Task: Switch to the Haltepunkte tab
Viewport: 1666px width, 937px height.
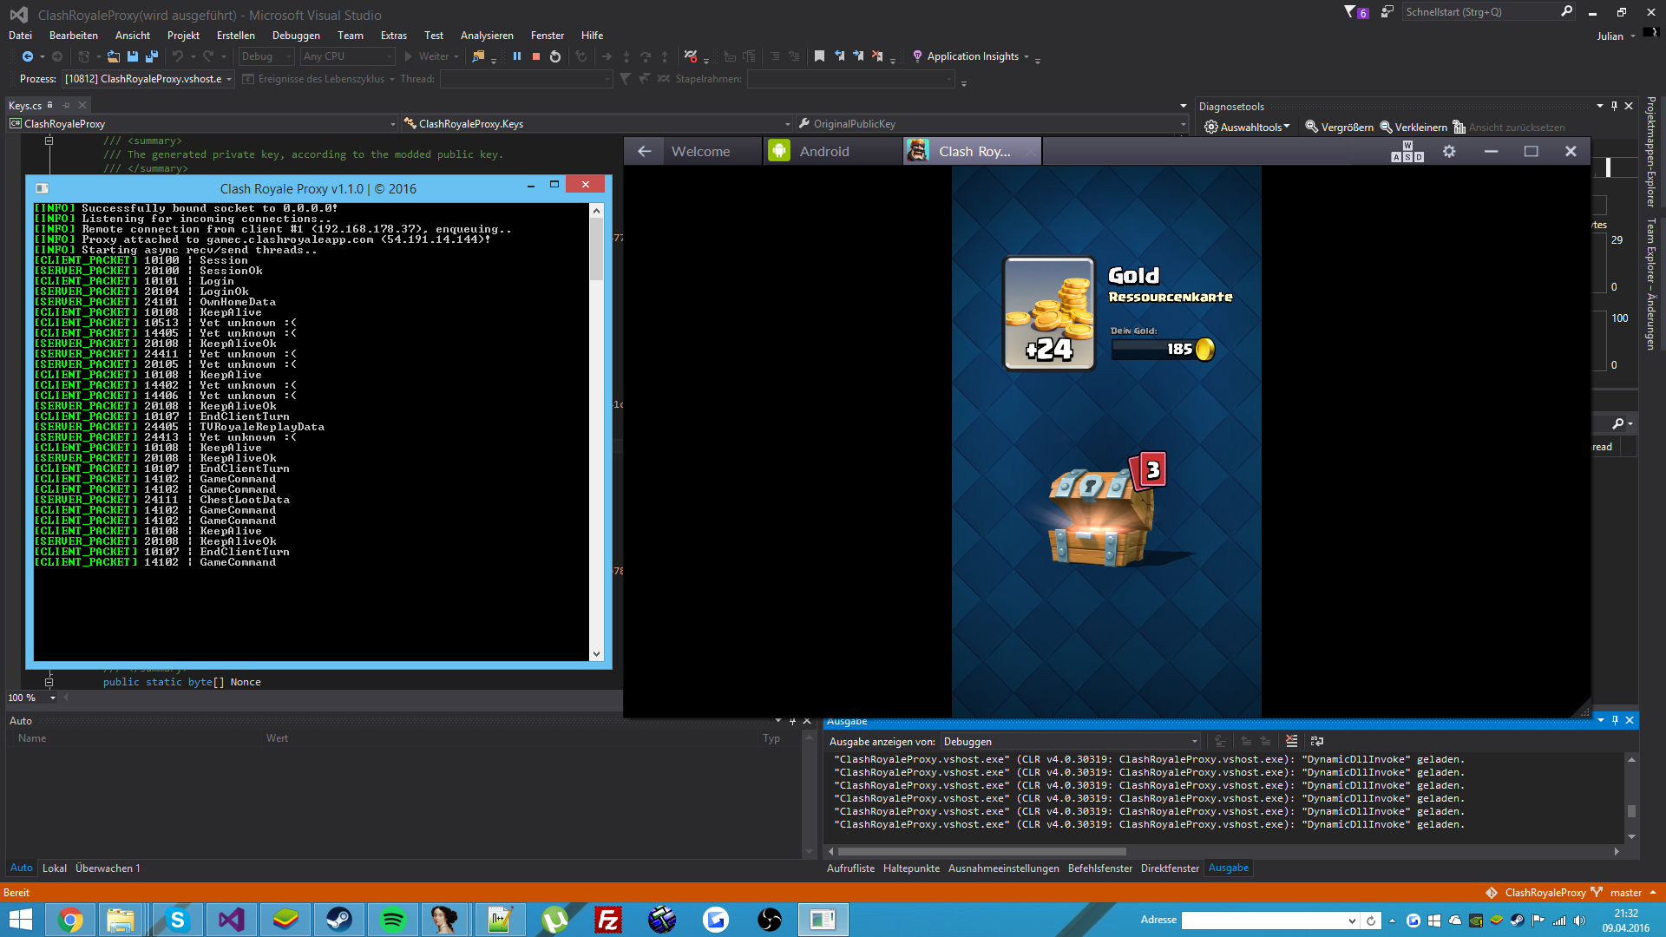Action: [x=911, y=868]
